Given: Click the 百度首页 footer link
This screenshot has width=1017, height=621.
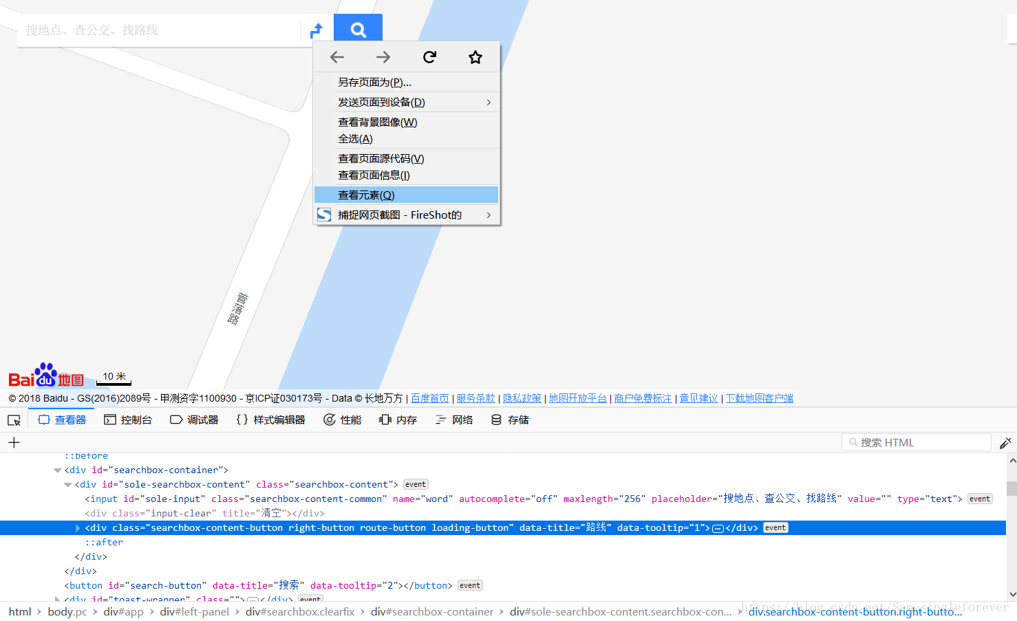Looking at the screenshot, I should (430, 398).
